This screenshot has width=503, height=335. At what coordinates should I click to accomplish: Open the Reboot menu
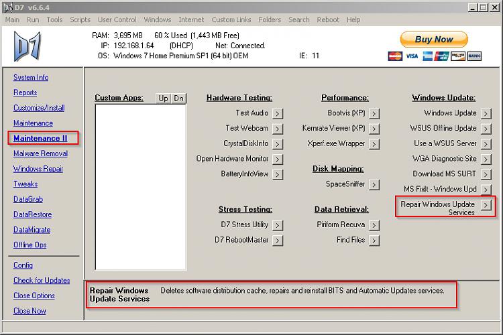pos(328,20)
